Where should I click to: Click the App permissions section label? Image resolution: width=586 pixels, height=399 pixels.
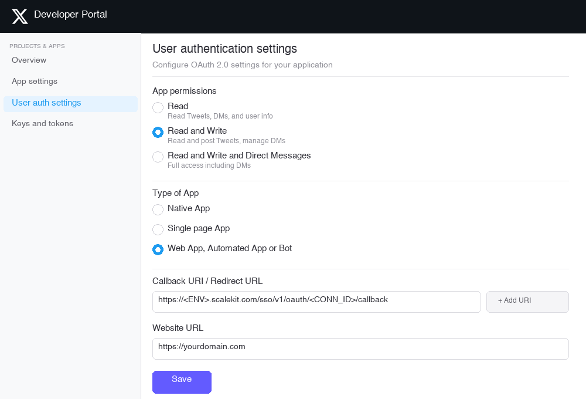point(184,91)
